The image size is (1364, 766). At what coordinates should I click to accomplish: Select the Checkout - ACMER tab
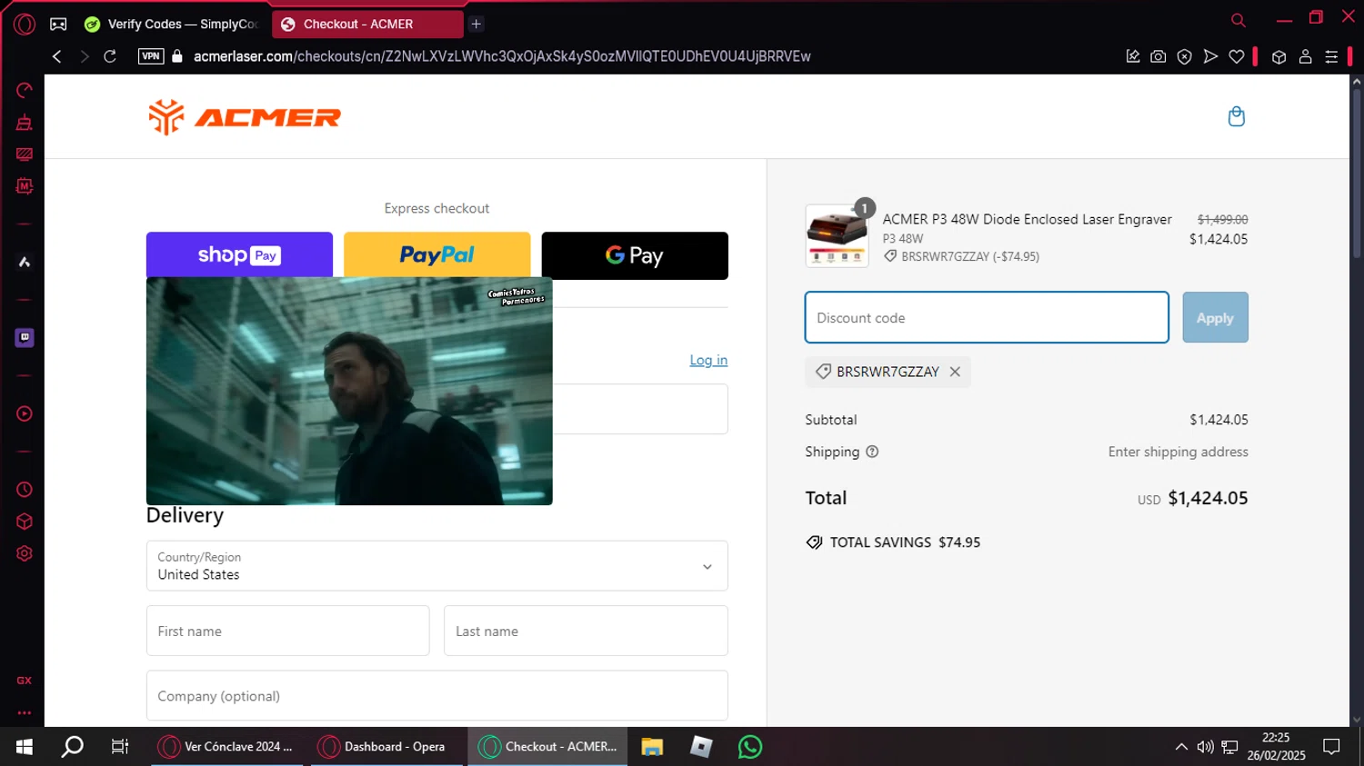367,25
